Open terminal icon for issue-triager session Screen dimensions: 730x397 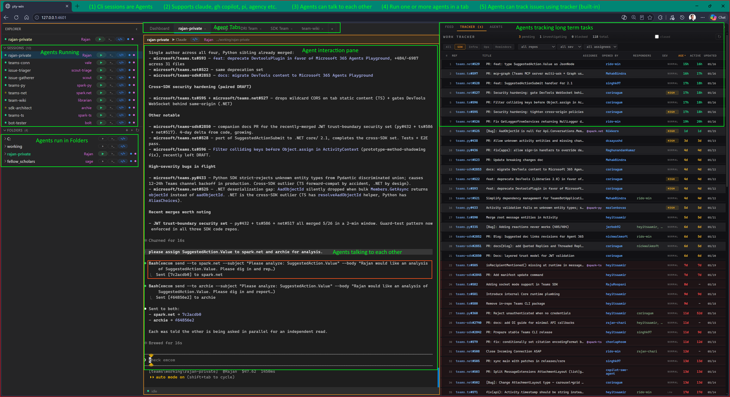point(111,70)
